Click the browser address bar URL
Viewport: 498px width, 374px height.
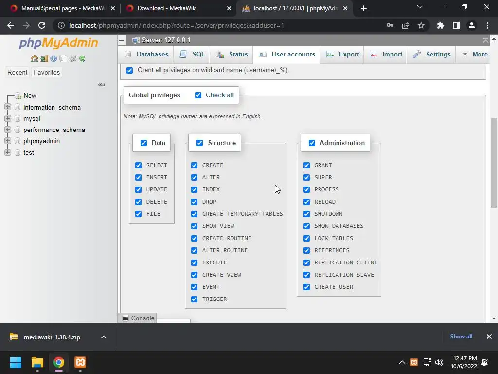click(x=177, y=25)
